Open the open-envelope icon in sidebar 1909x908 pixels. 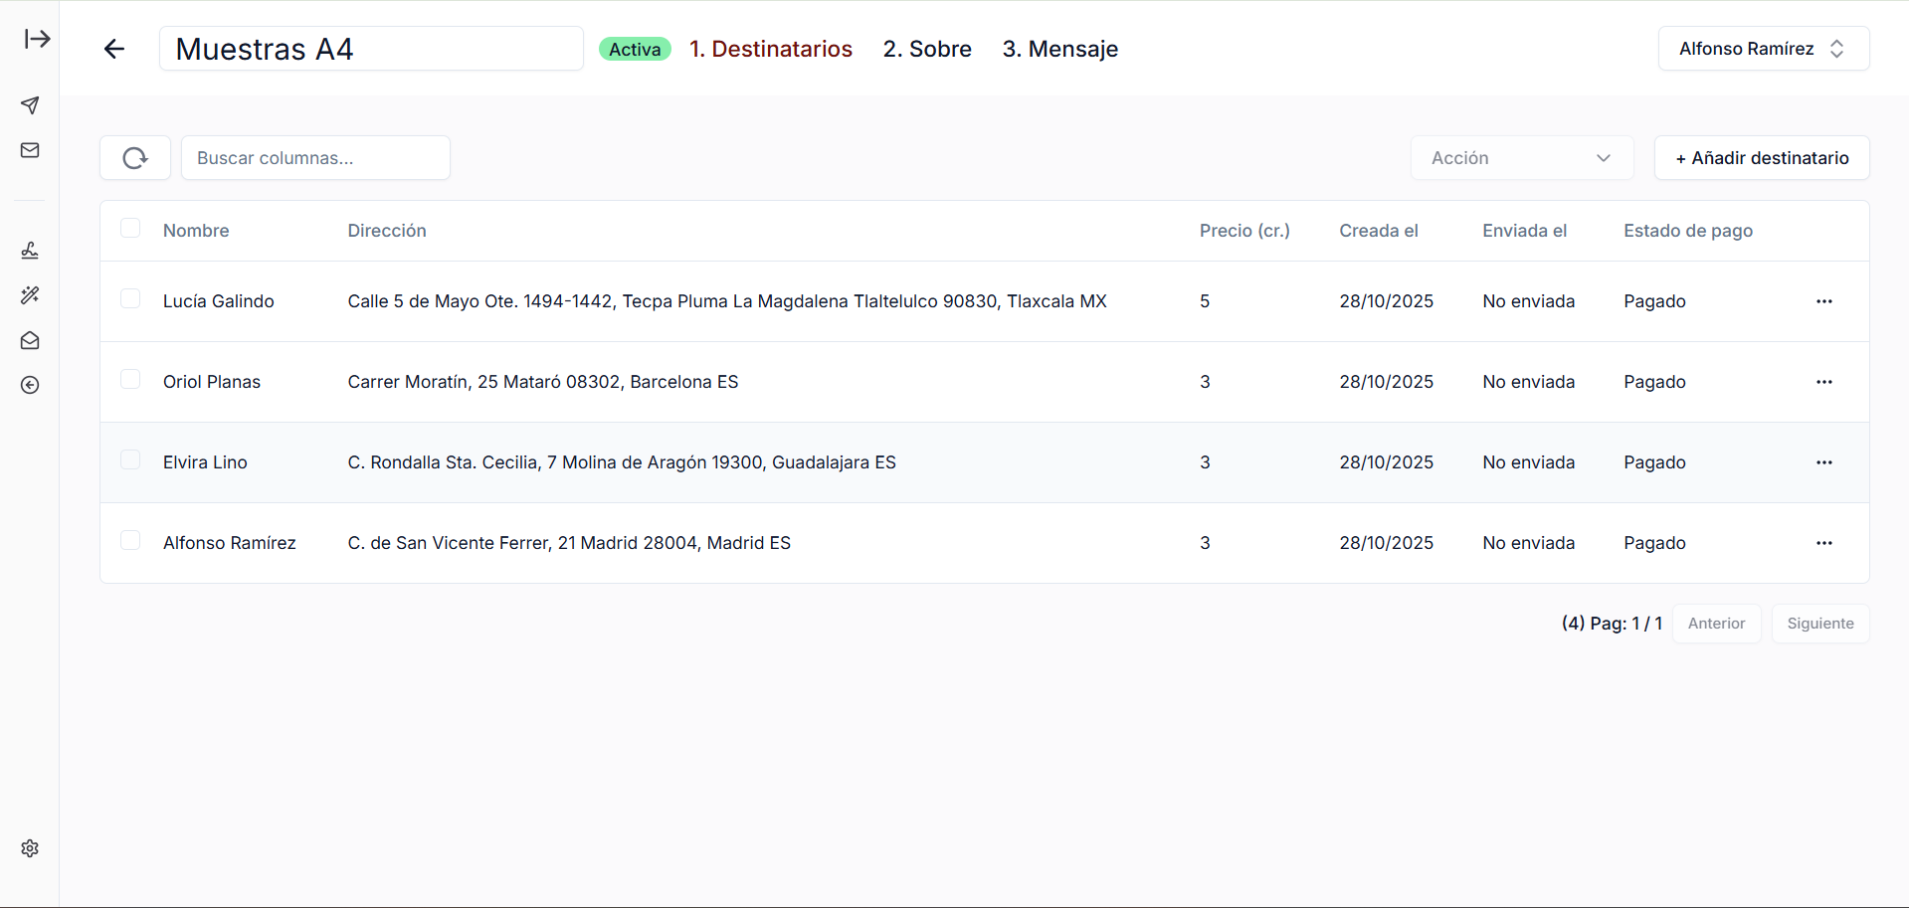click(30, 340)
